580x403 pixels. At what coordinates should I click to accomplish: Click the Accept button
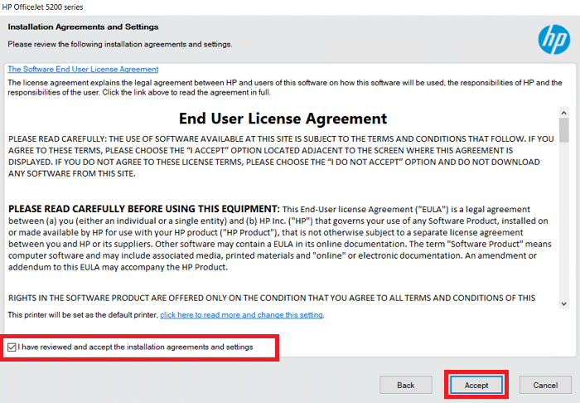[x=476, y=386]
